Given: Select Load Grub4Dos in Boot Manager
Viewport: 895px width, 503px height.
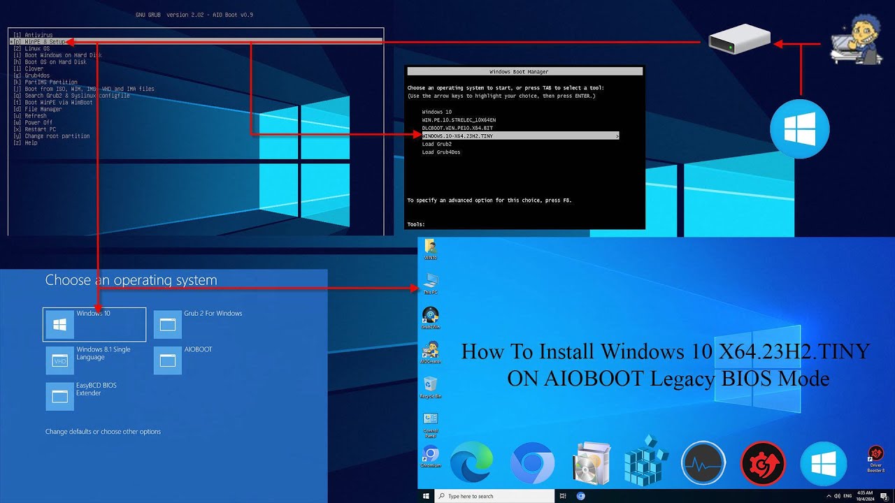Looking at the screenshot, I should coord(441,152).
